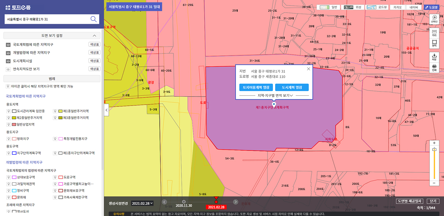Image resolution: width=444 pixels, height=216 pixels.
Task: Click pin icon for 가축사육제한구역
Action: tap(55, 197)
